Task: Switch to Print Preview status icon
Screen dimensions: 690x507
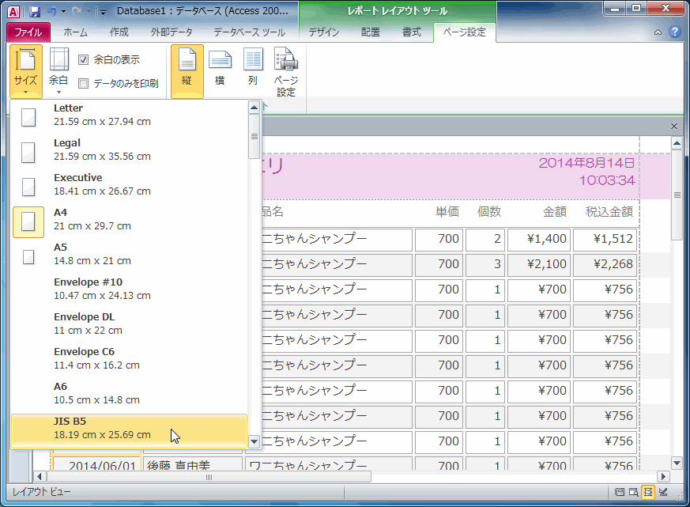Action: coord(634,492)
